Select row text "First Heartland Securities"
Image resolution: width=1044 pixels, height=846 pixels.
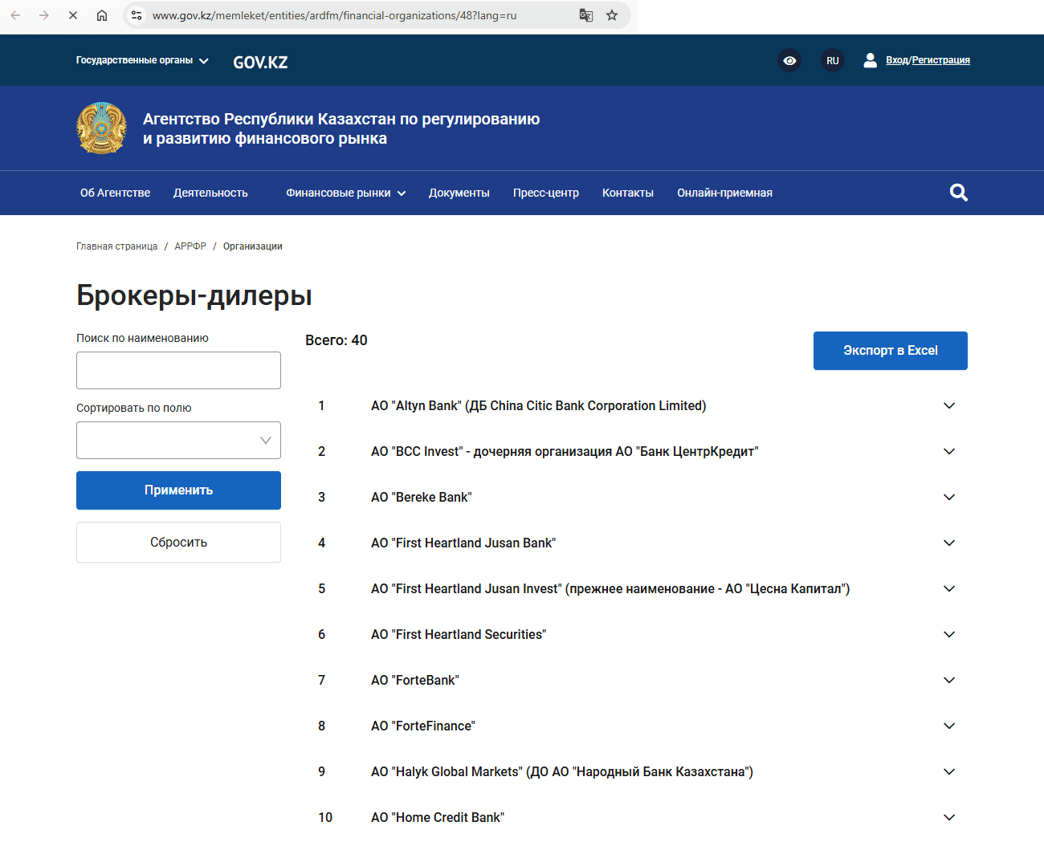(x=459, y=635)
